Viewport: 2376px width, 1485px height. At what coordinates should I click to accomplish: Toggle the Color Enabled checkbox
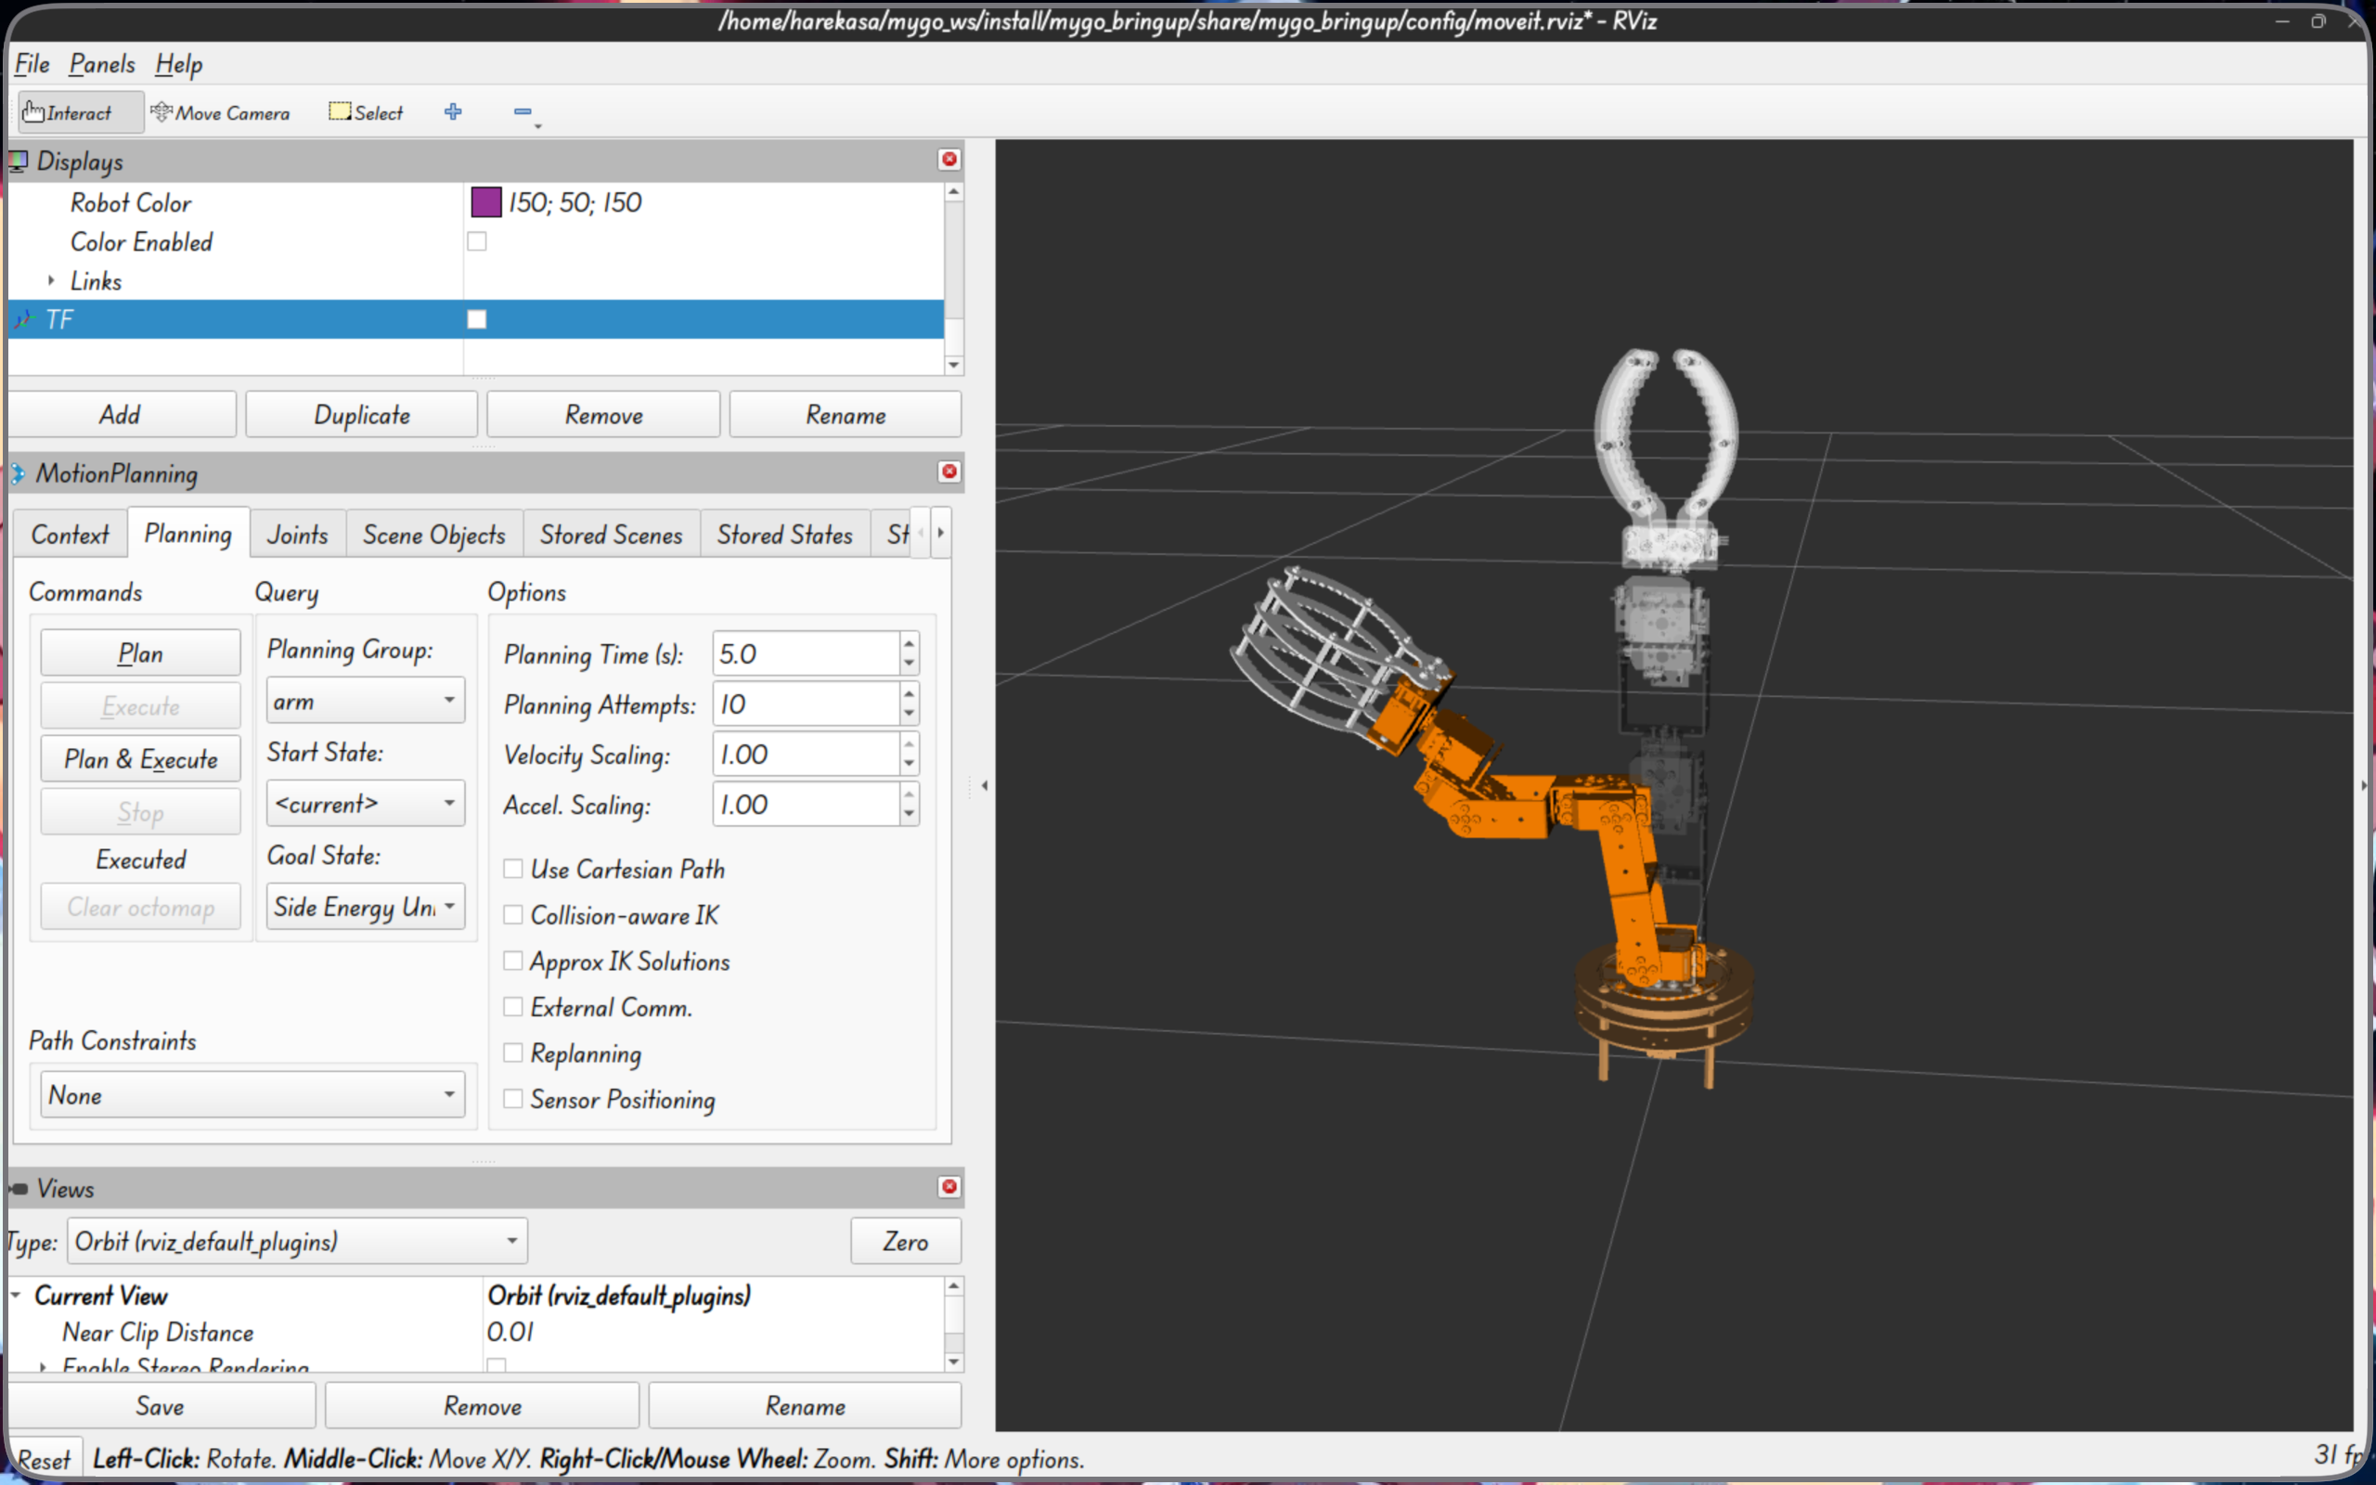pos(477,240)
